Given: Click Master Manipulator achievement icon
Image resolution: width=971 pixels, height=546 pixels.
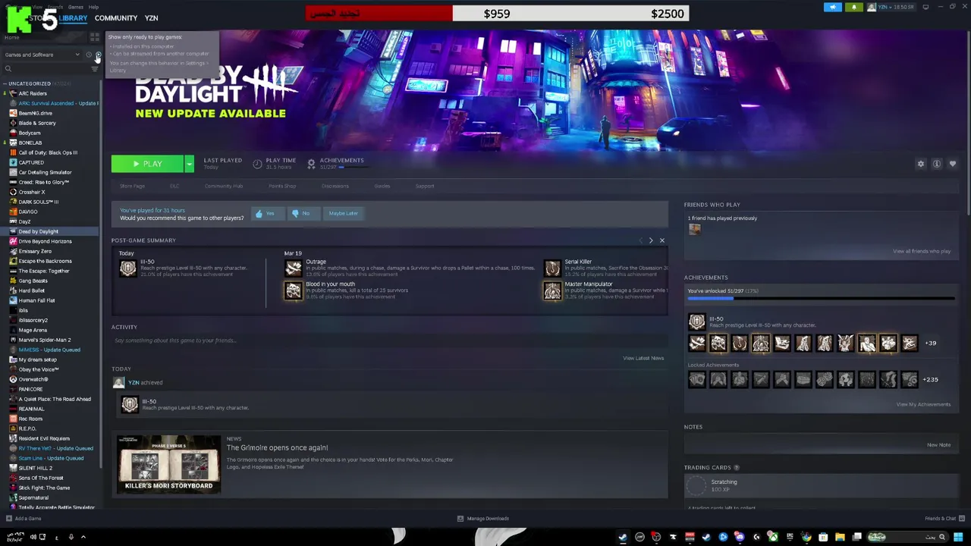Looking at the screenshot, I should click(x=552, y=290).
